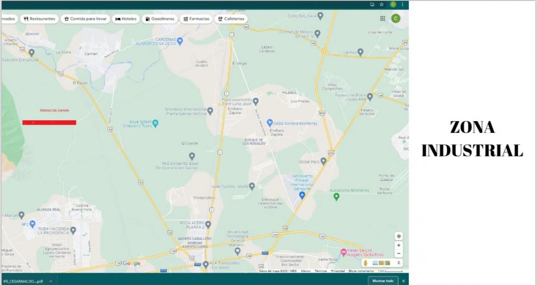
Task: Click the install/share icon beside the star
Action: 372,4
